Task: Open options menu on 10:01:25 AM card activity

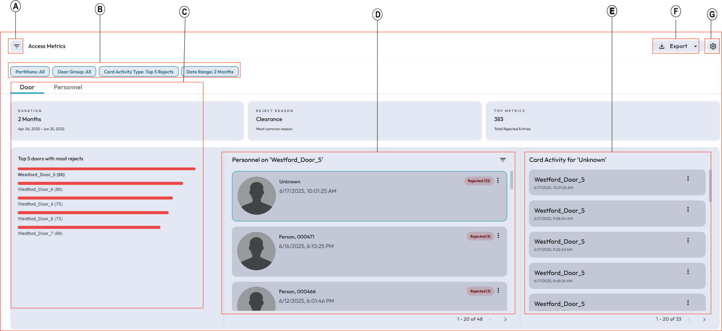Action: click(x=688, y=179)
